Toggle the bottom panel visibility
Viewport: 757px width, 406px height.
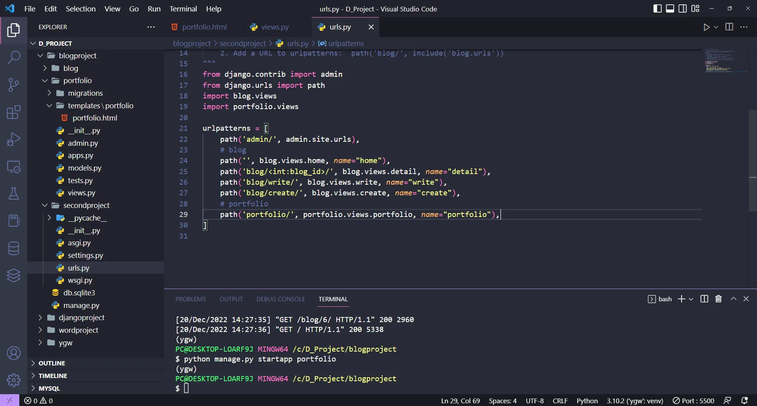pos(670,9)
